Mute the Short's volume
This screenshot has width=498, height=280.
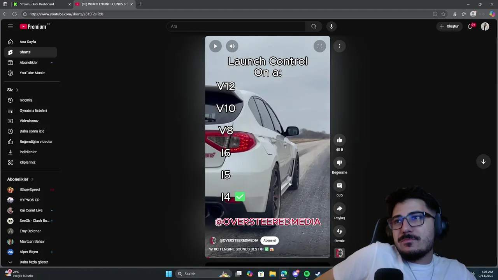(232, 46)
